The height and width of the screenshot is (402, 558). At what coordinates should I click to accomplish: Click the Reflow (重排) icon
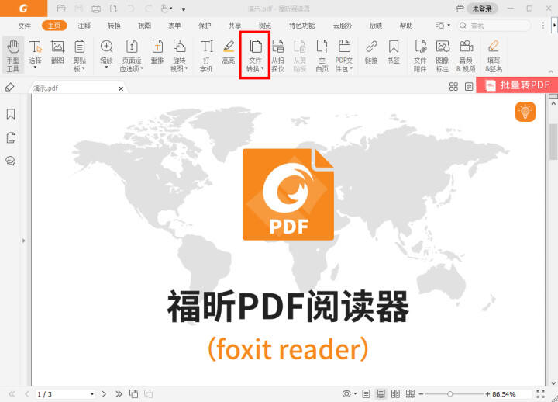coord(157,52)
